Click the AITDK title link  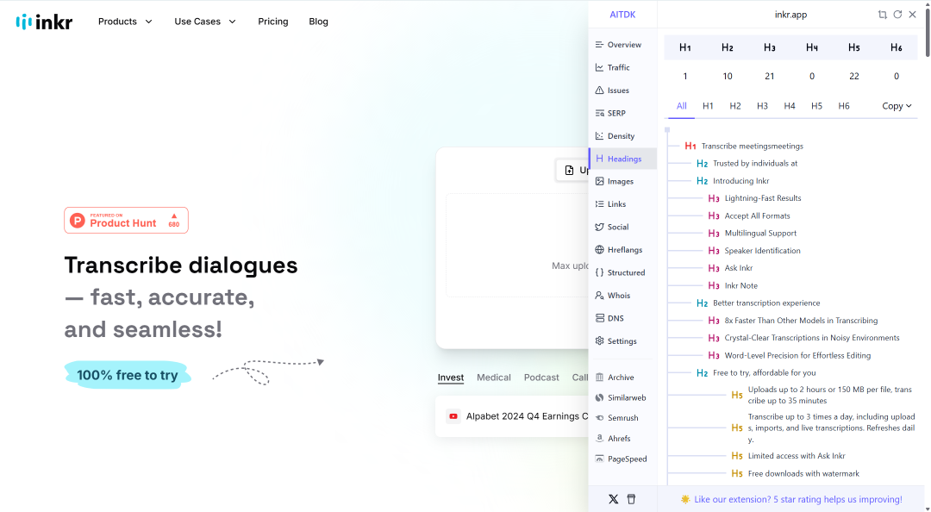[x=622, y=15]
